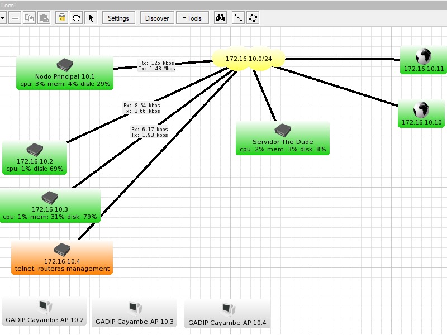Select the 172.16.10.3 device node

[50, 205]
